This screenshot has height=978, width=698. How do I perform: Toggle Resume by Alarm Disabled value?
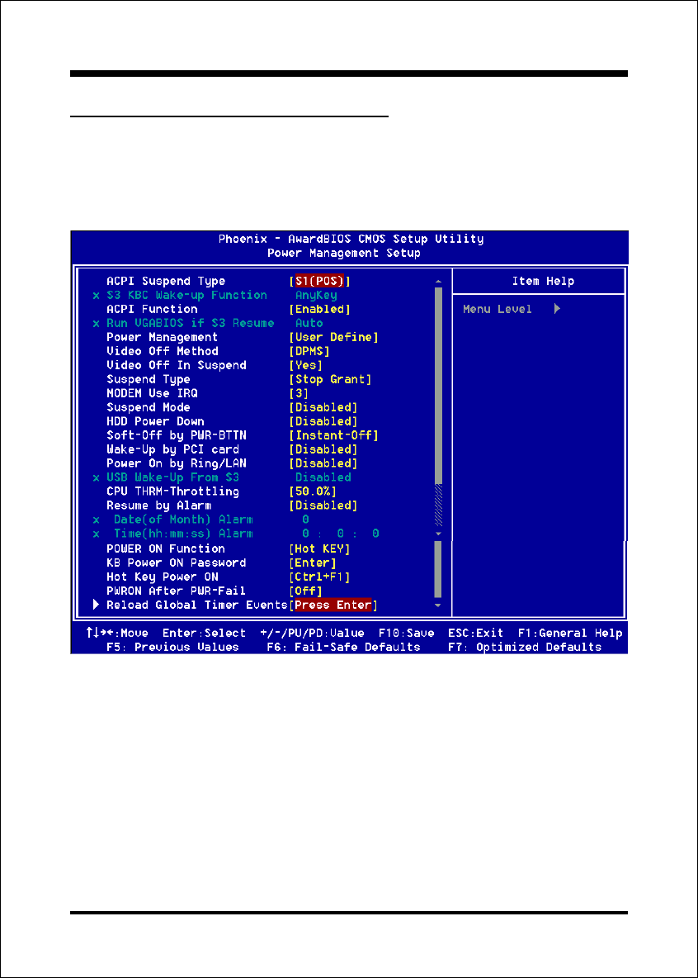pos(323,506)
